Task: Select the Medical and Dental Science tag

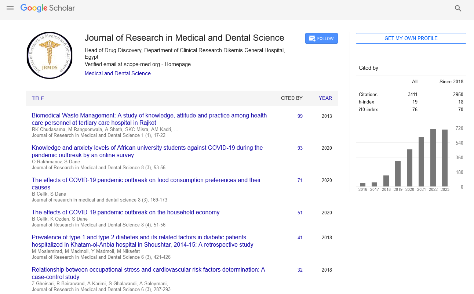Action: [117, 73]
